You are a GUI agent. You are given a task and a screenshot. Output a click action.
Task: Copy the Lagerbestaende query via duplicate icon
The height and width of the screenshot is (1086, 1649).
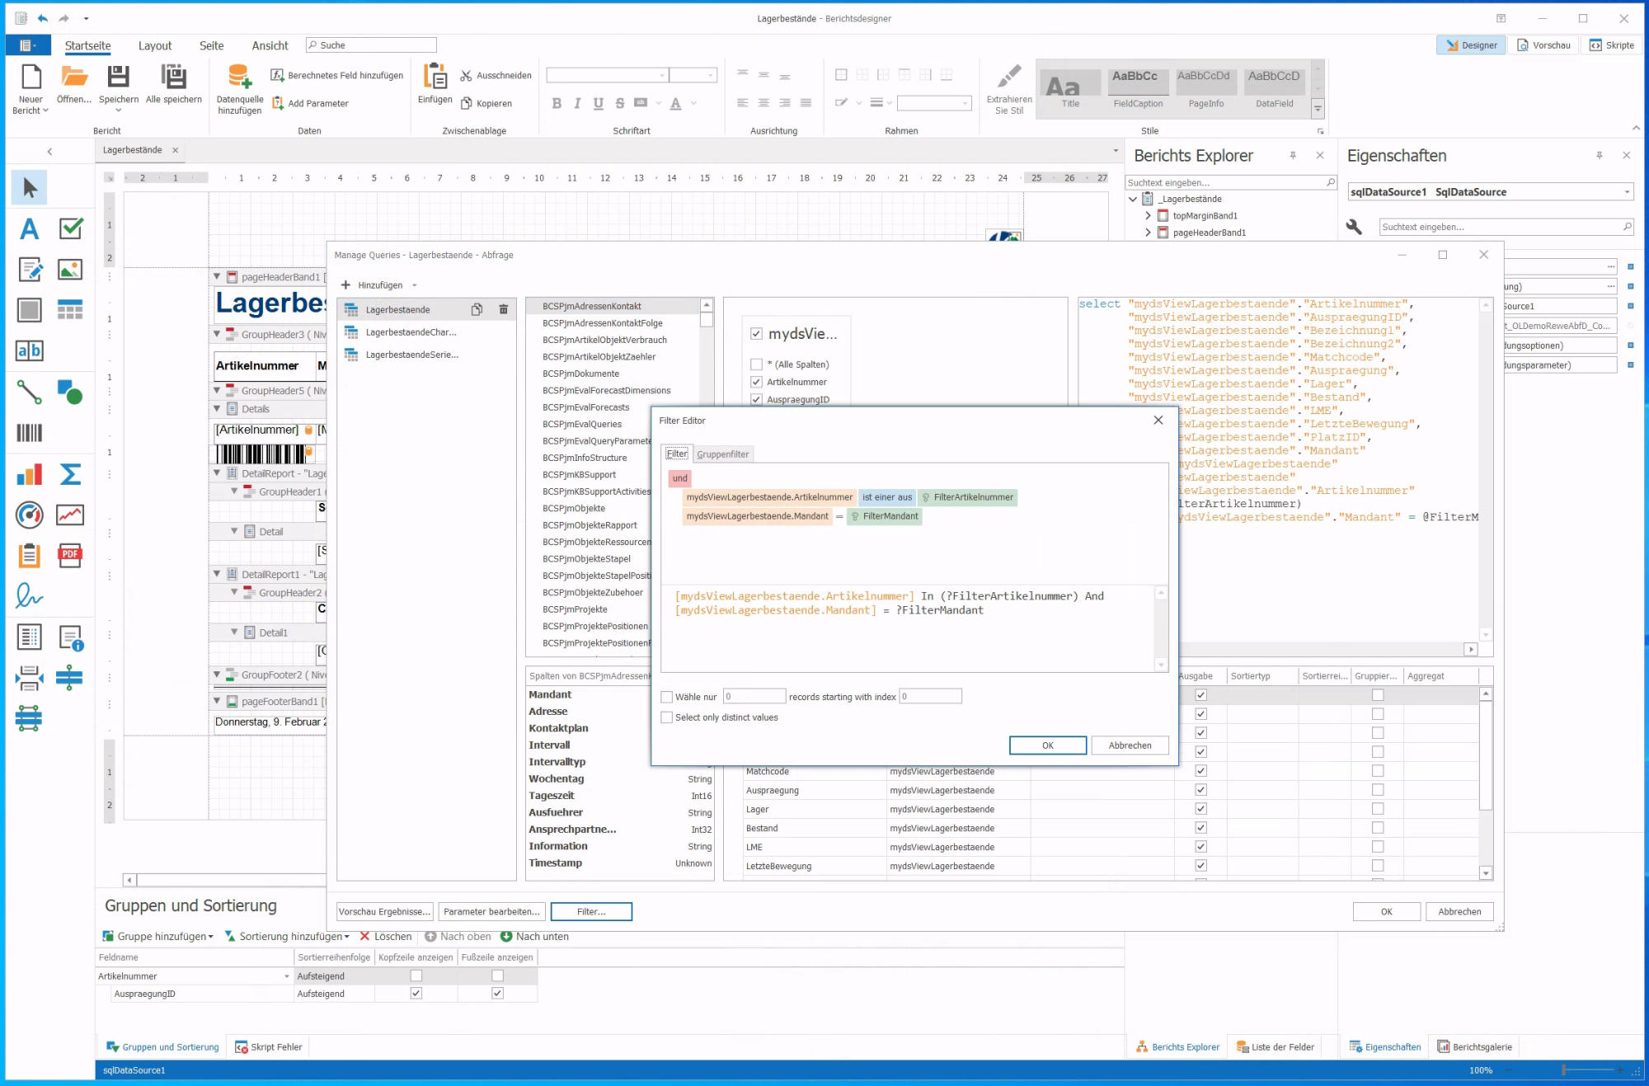pos(477,309)
